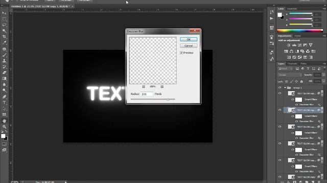Toggle the Preview checkbox in Gaussian Blur
Screen dimensions: 327x183
click(x=181, y=53)
